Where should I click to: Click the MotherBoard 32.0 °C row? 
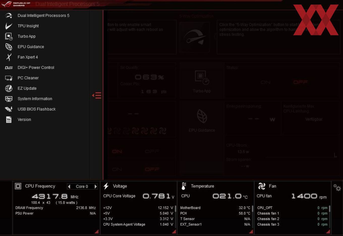coord(215,208)
